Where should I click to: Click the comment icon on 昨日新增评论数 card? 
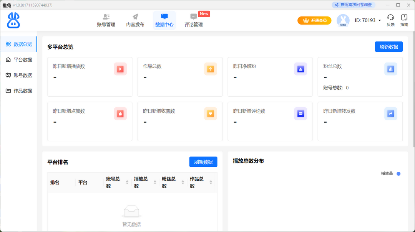click(x=300, y=114)
